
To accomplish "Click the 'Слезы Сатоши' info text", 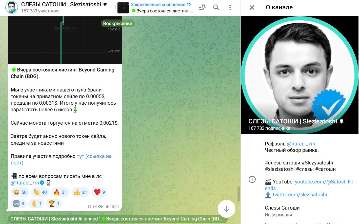I will tap(282, 208).
